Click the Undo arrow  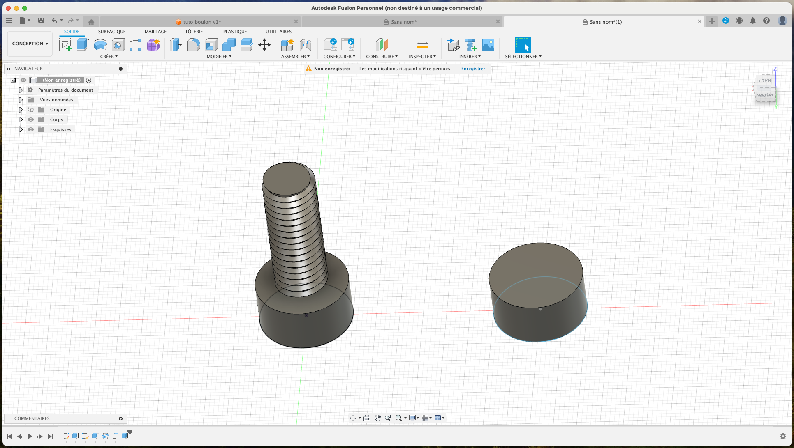(x=54, y=21)
